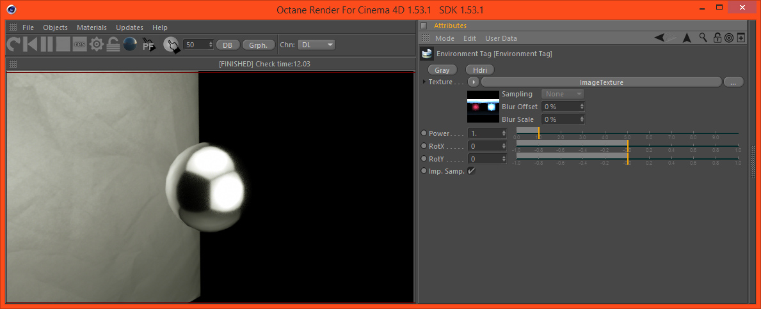Click the up arrow in Attributes toolbar

tap(687, 38)
